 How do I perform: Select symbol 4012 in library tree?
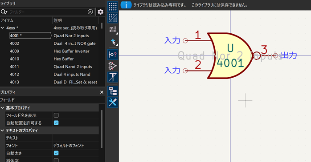14,74
